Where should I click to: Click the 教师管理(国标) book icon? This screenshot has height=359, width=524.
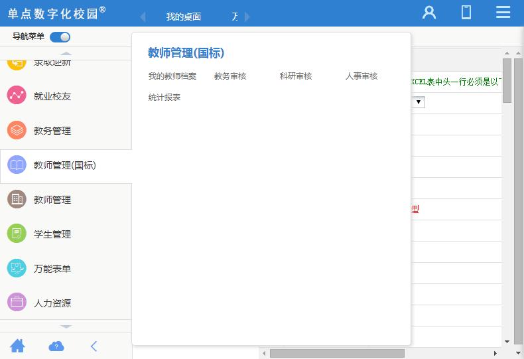click(x=17, y=165)
